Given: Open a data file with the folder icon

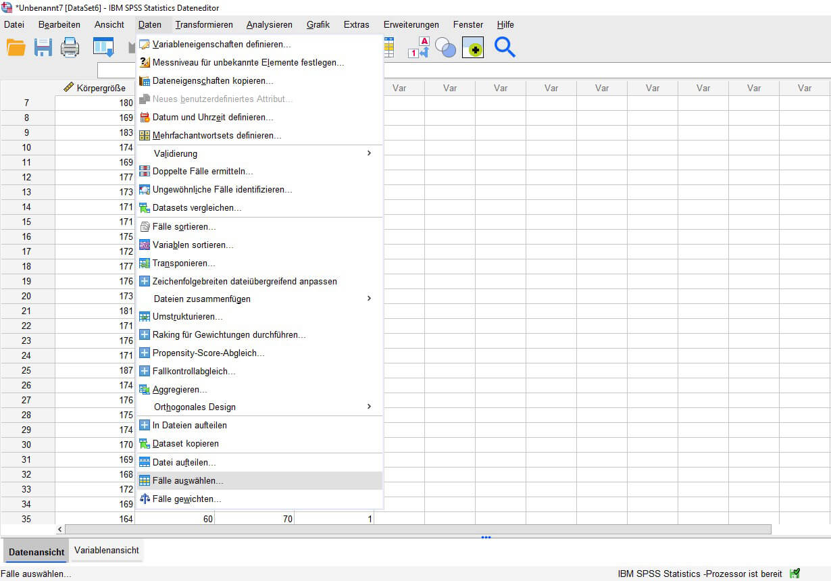Looking at the screenshot, I should [x=15, y=47].
